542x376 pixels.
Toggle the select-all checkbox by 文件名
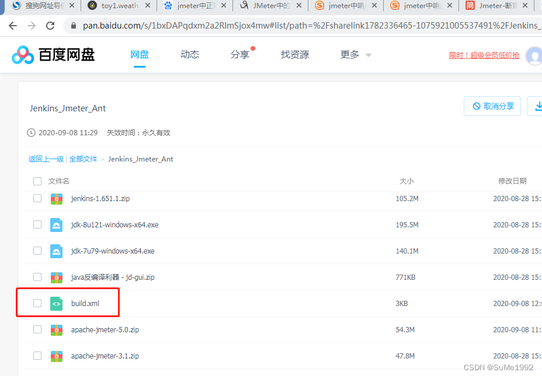tap(37, 181)
